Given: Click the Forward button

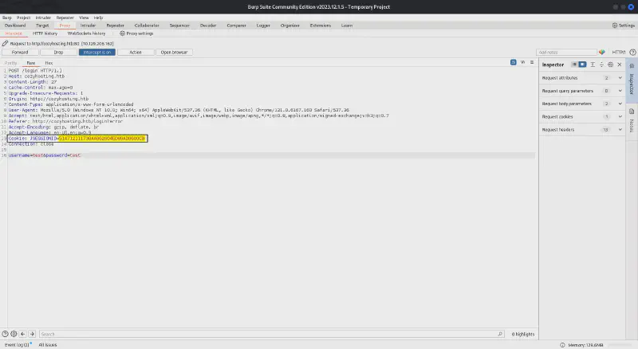Looking at the screenshot, I should [x=20, y=52].
